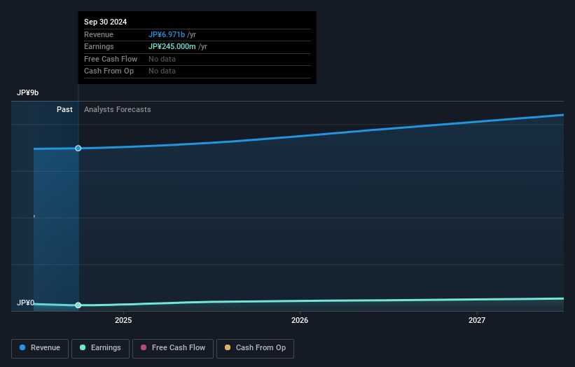
Task: Click the JP¥245.000m earnings value
Action: coord(172,46)
